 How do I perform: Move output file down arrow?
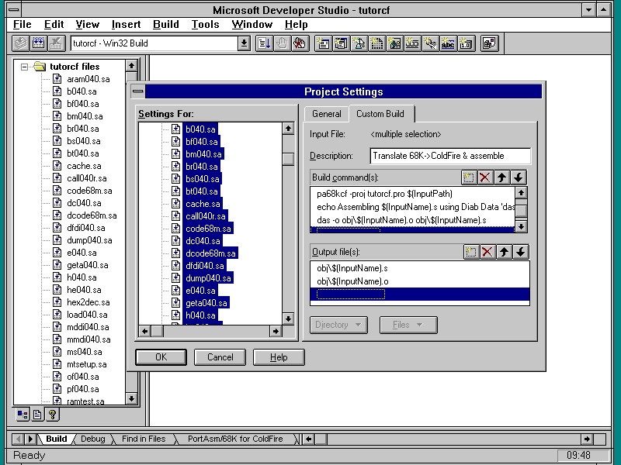(520, 252)
